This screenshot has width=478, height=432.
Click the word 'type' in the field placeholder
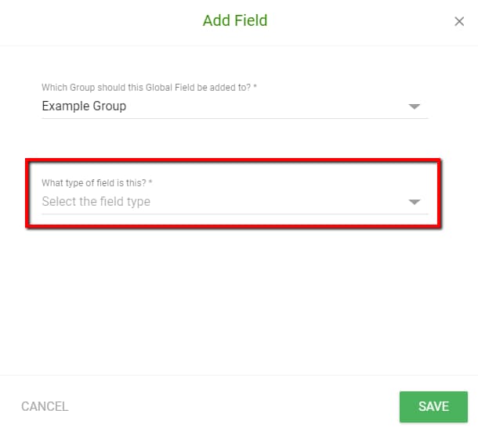(x=138, y=202)
